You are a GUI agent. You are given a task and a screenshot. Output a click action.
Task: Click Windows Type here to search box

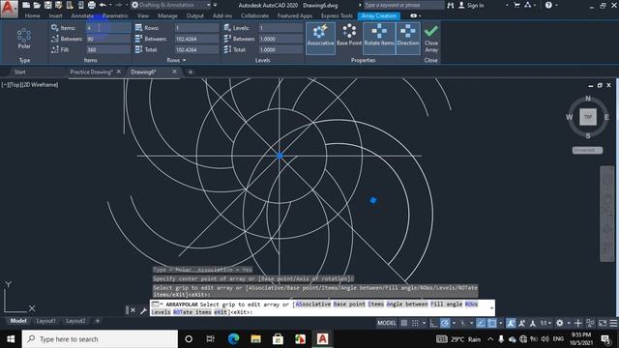tap(100, 339)
